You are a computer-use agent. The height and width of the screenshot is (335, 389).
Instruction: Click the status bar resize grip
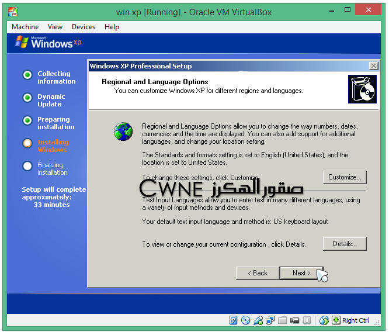click(377, 322)
